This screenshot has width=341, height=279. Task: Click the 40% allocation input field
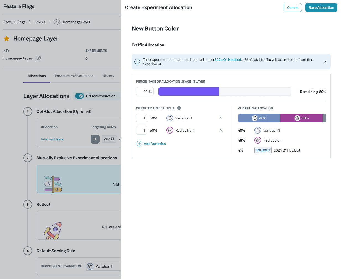145,91
